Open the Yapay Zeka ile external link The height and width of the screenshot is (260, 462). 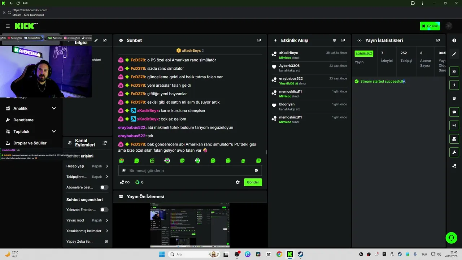click(106, 242)
